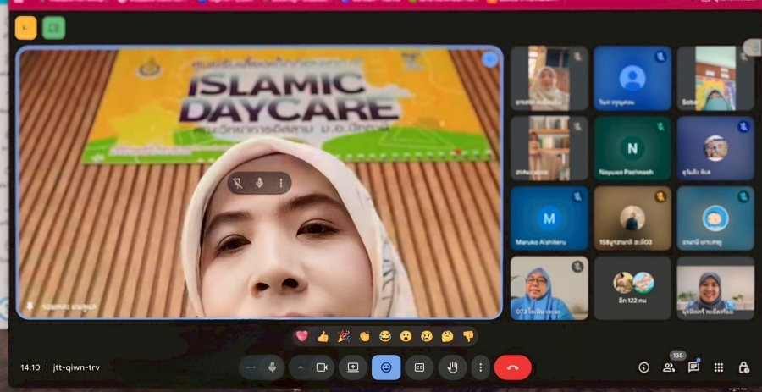
Task: Toggle closed captions (CC)
Action: (418, 367)
